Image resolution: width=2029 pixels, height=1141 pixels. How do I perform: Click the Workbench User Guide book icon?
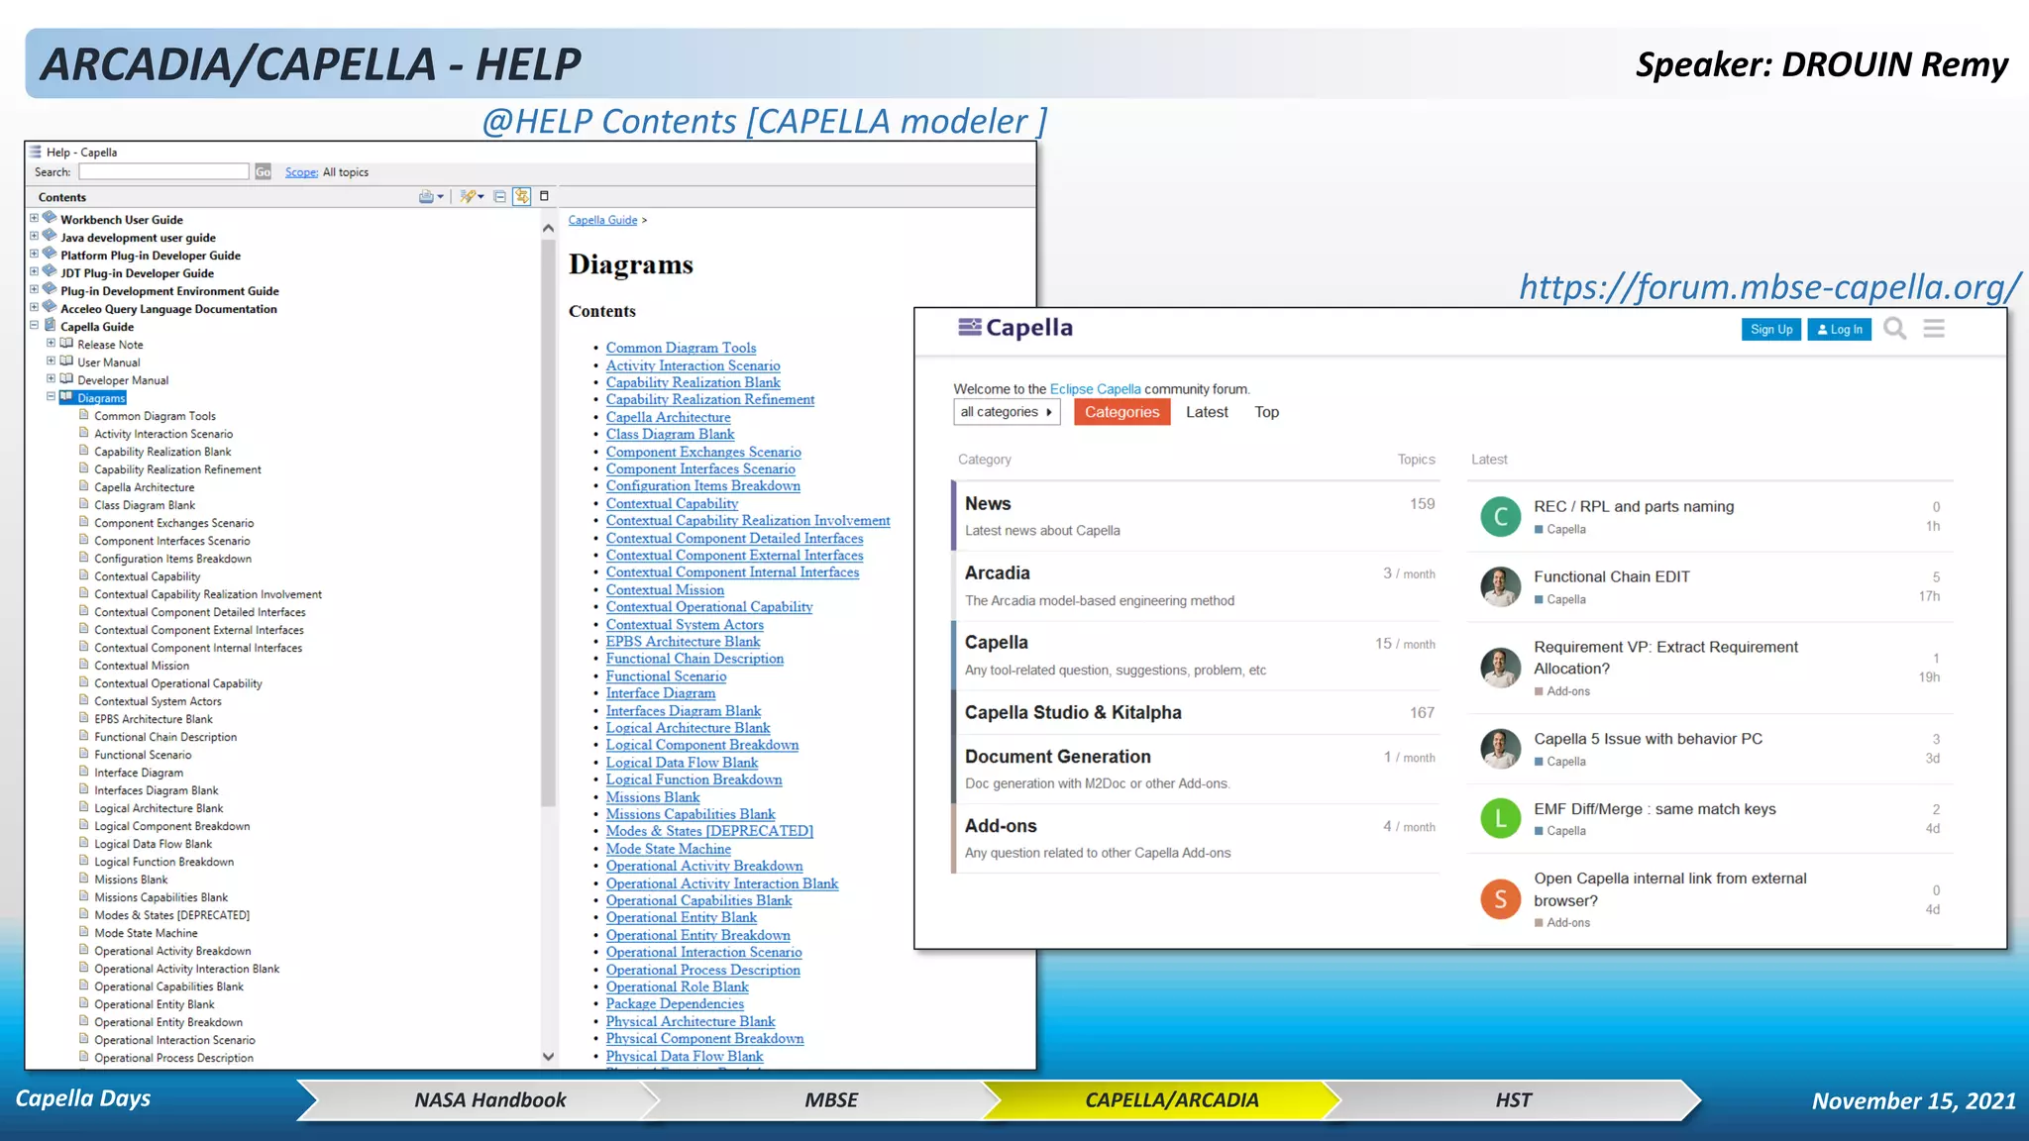(50, 218)
